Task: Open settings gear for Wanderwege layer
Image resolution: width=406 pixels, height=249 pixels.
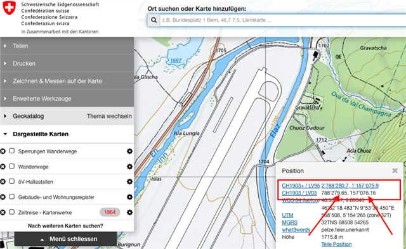Action: point(129,167)
